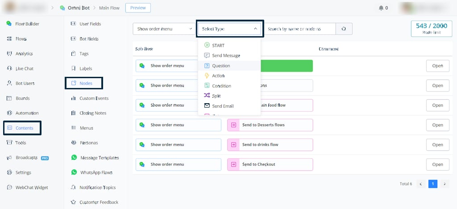The height and width of the screenshot is (209, 457).
Task: Click Custom Events chart icon
Action: (74, 98)
